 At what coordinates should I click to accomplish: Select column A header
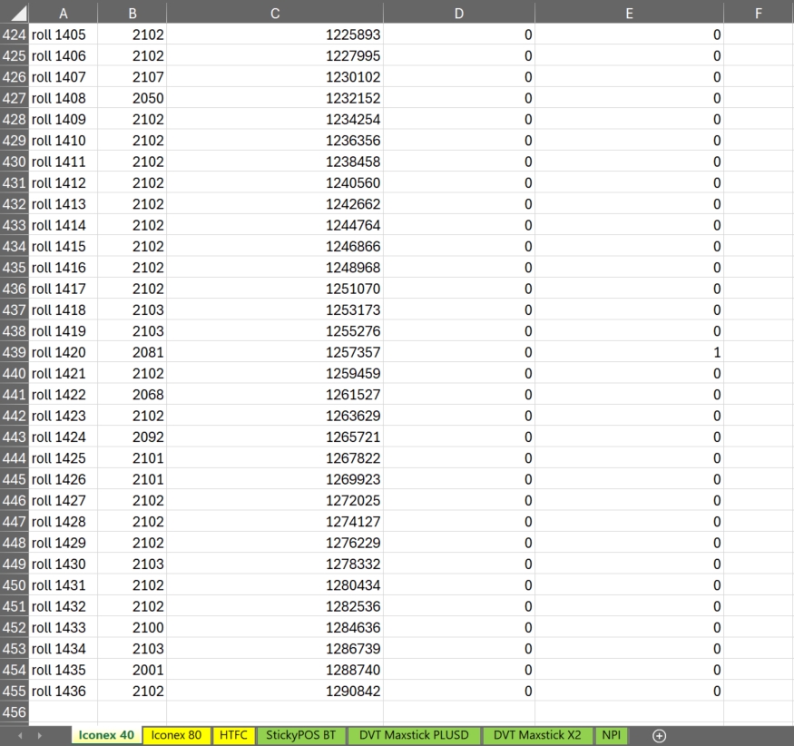[x=63, y=13]
